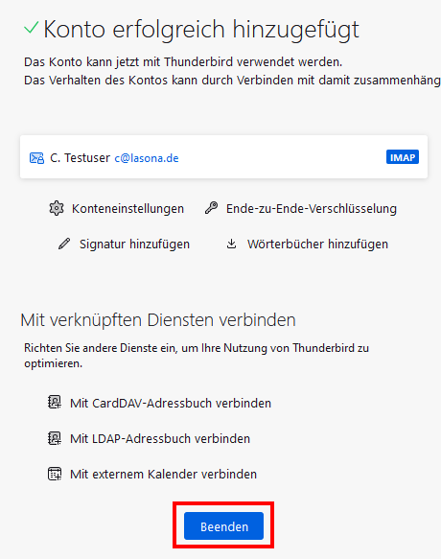Click the key icon for Ende-zu-Ende-Verschlüsselung
The image size is (441, 559).
[x=211, y=208]
